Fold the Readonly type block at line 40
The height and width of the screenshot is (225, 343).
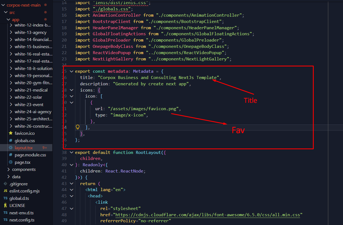[71, 165]
